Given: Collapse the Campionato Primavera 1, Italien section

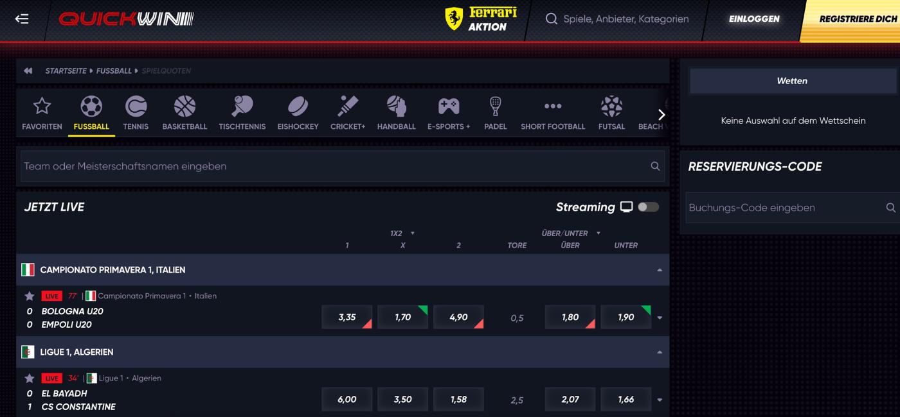Looking at the screenshot, I should tap(660, 270).
